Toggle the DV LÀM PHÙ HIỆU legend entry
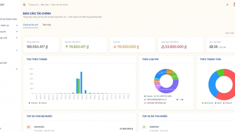The image size is (235, 132). pos(163,96)
